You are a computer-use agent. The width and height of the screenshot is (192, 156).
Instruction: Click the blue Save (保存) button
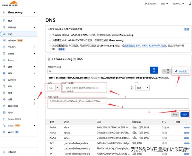[x=184, y=115]
